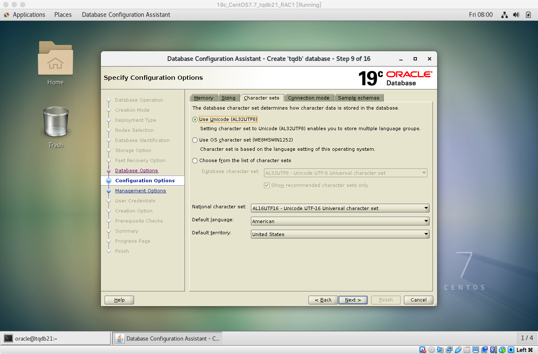Click the User Credentials step label

click(x=135, y=201)
